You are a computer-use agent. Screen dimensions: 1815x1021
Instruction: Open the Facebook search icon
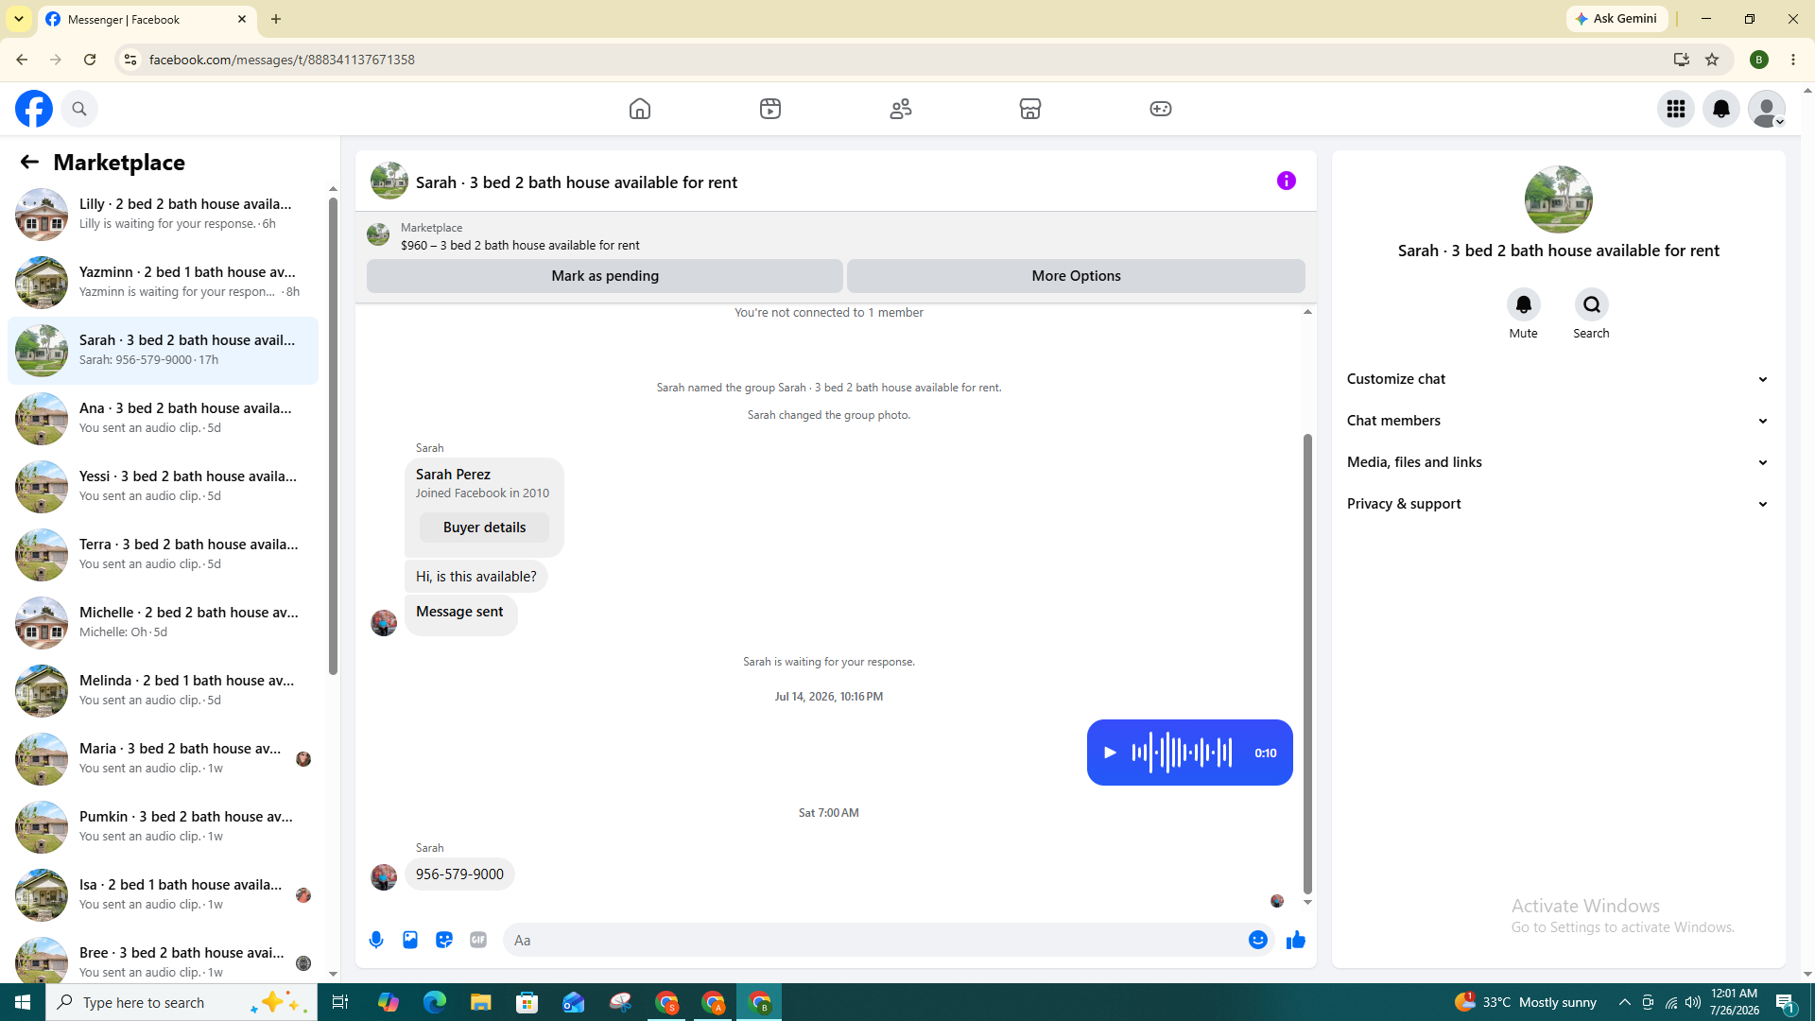[x=79, y=109]
